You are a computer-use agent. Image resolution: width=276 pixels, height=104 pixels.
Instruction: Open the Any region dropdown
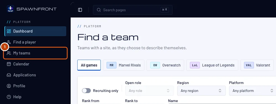(x=201, y=91)
